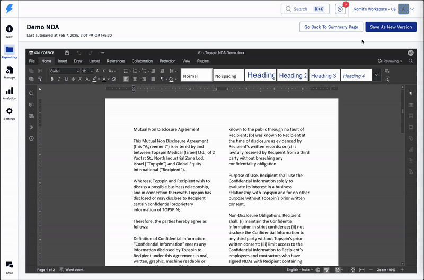Viewport: 424px width, 280px height.
Task: Open Table settings in right sidebar
Action: pos(411,104)
